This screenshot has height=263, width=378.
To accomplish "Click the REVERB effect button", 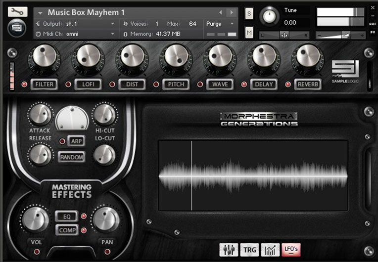I will point(307,85).
